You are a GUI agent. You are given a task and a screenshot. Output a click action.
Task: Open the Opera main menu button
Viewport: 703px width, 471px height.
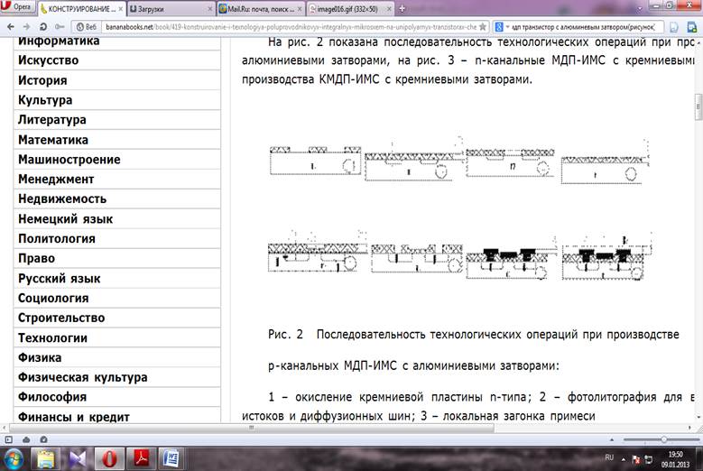point(17,6)
